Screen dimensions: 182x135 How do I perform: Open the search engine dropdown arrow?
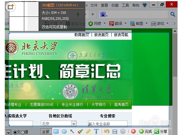click(x=107, y=16)
